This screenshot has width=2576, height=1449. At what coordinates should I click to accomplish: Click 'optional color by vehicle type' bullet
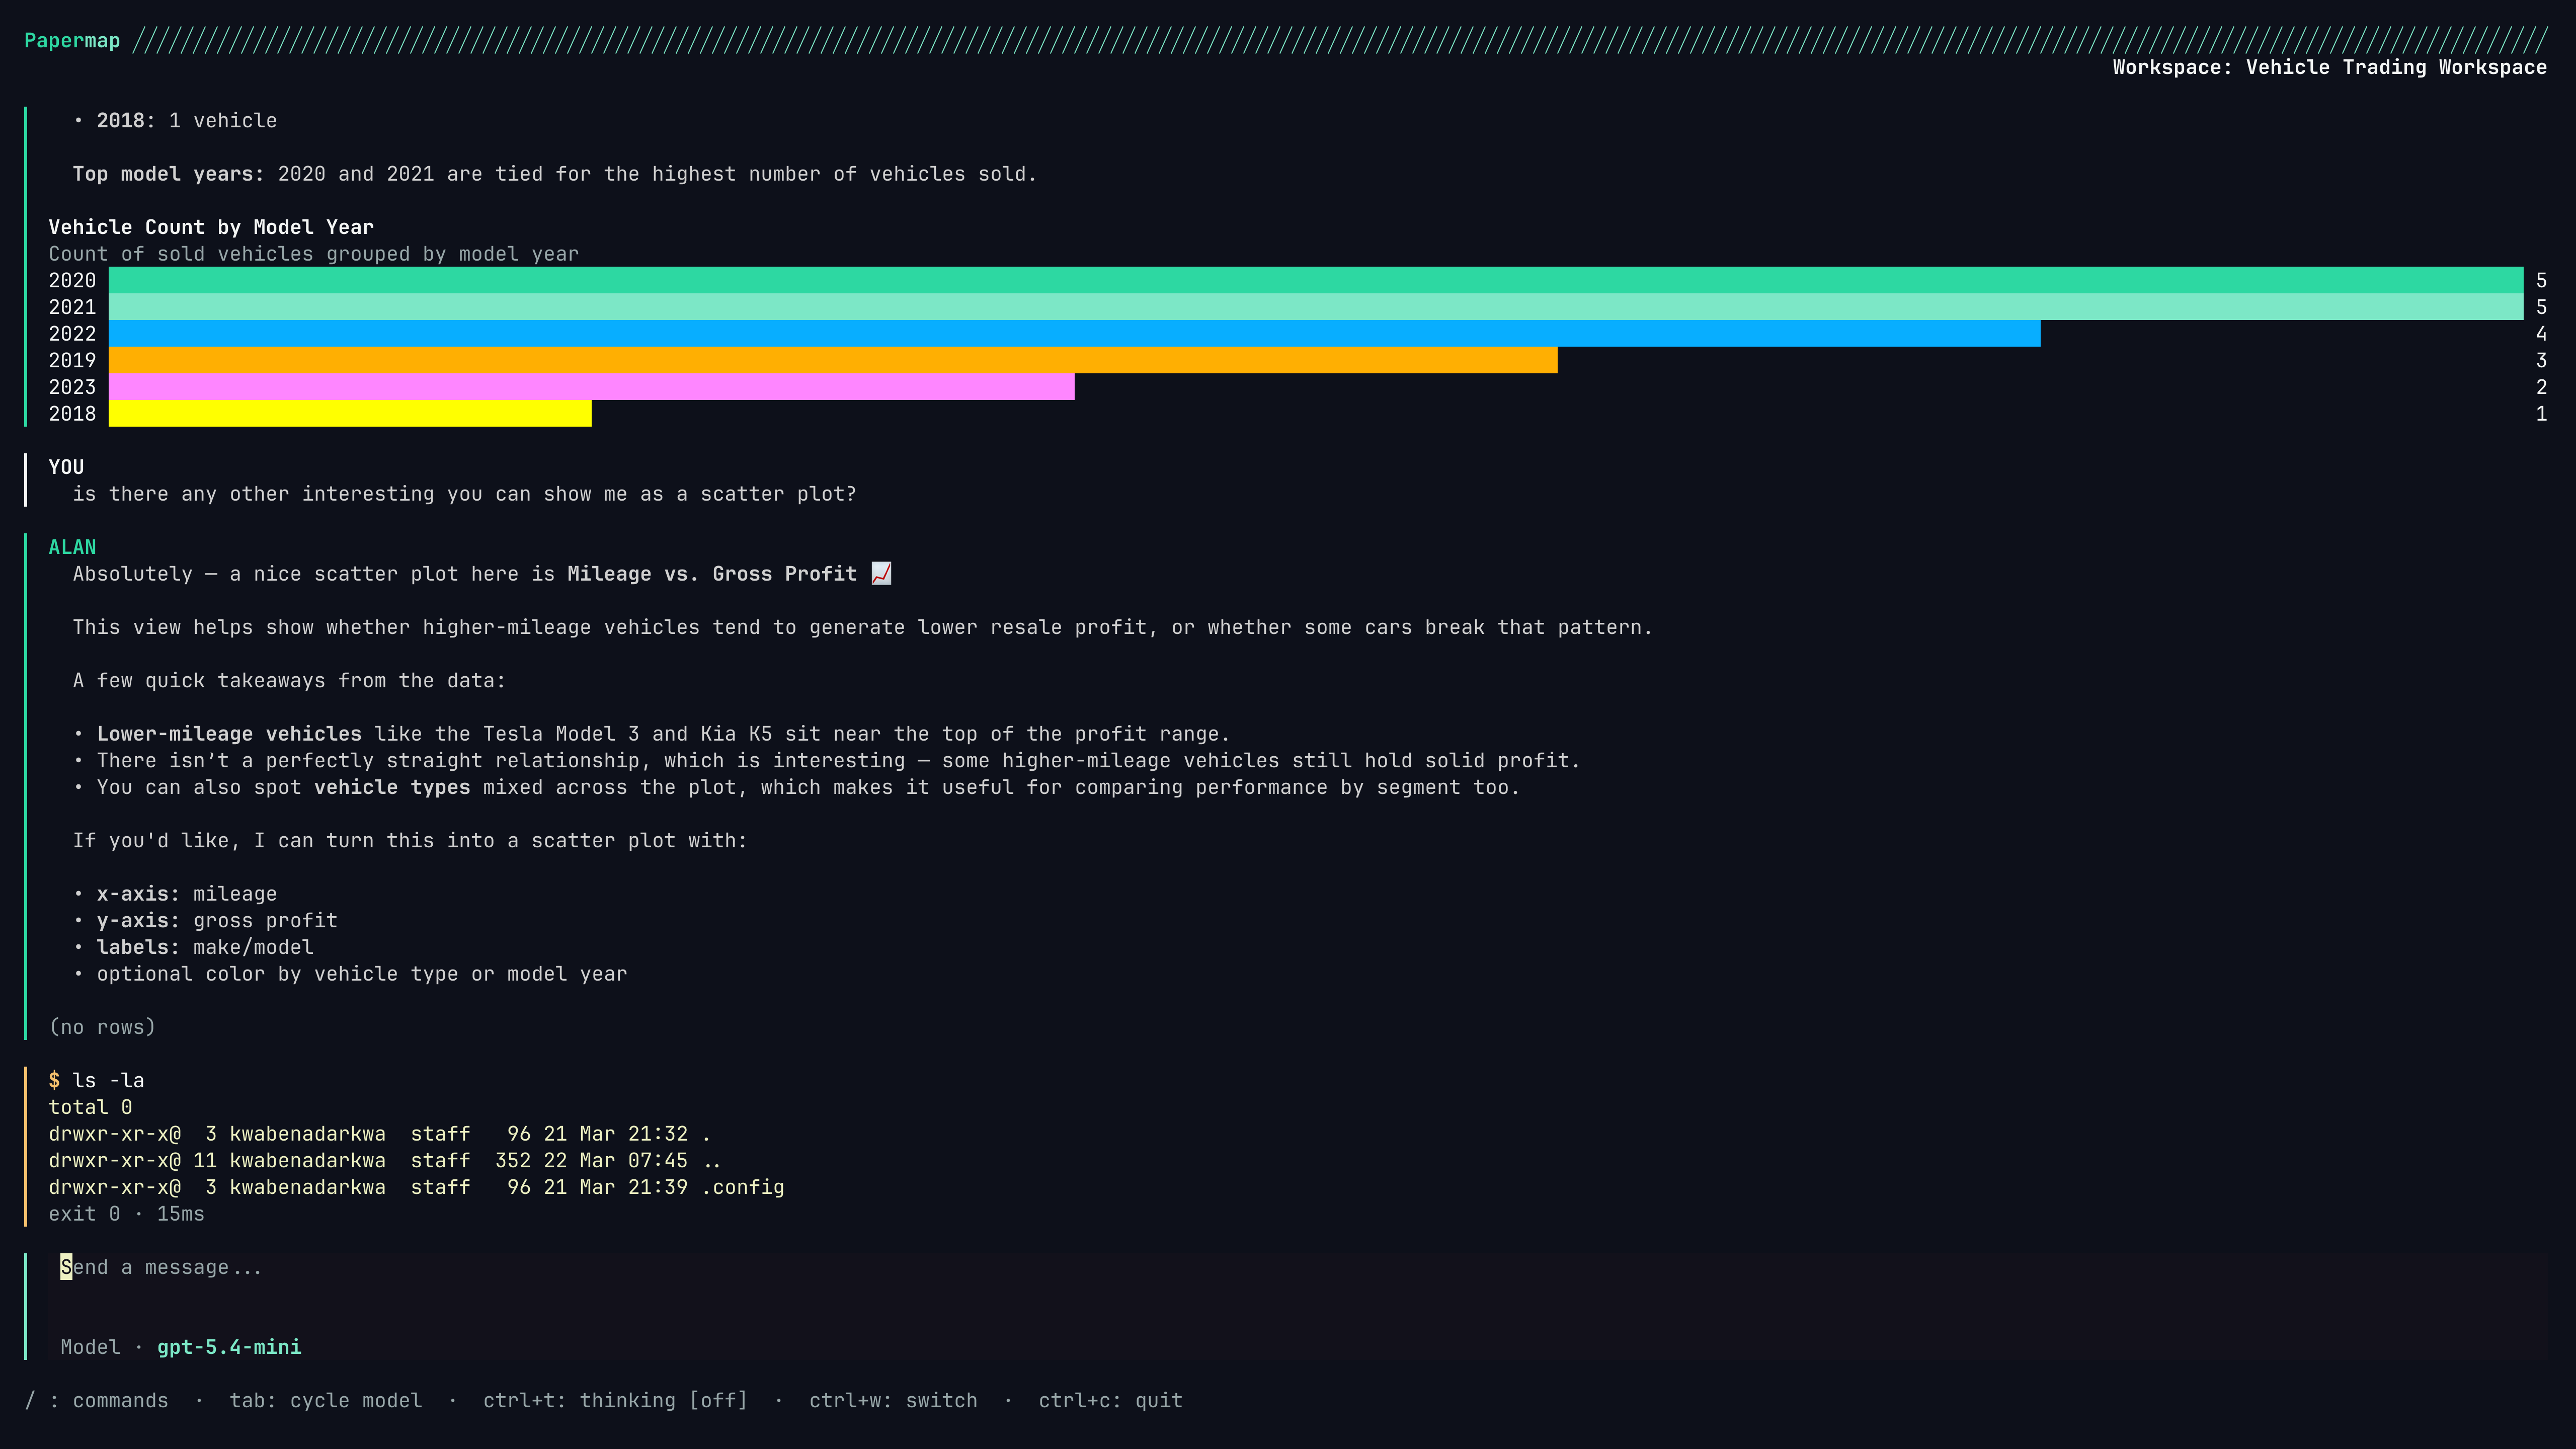point(350,974)
